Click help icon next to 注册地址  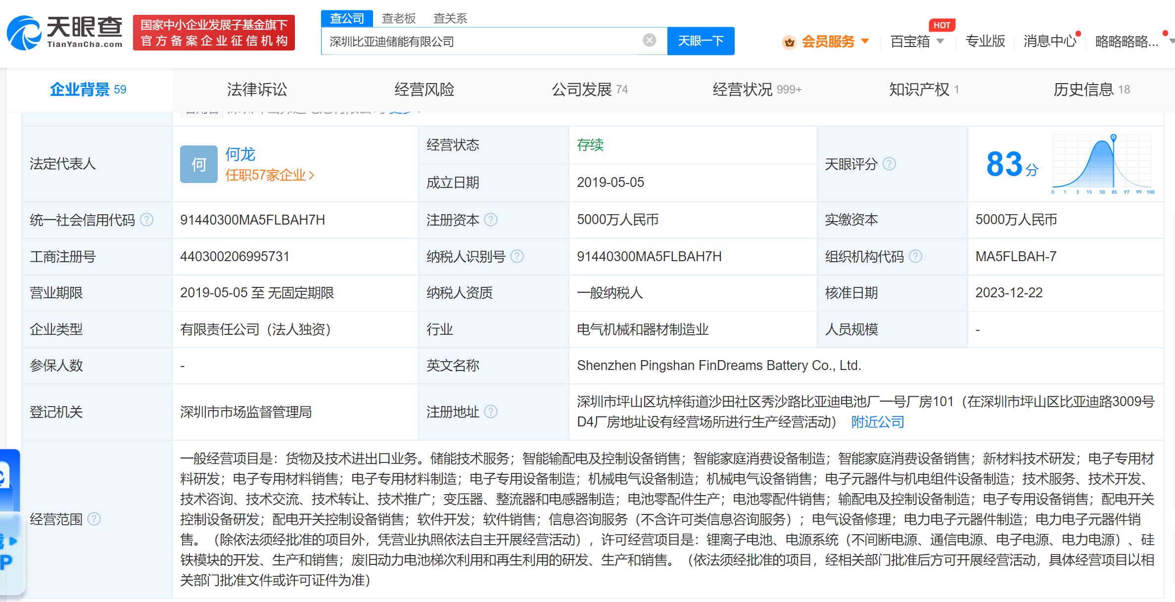tap(490, 412)
